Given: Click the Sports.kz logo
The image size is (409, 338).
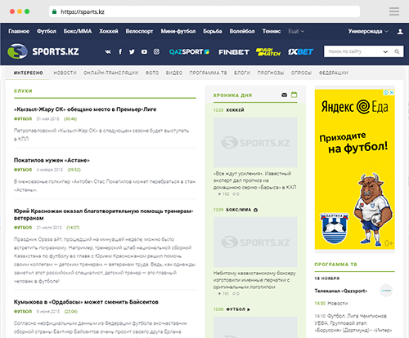Looking at the screenshot, I should 43,51.
